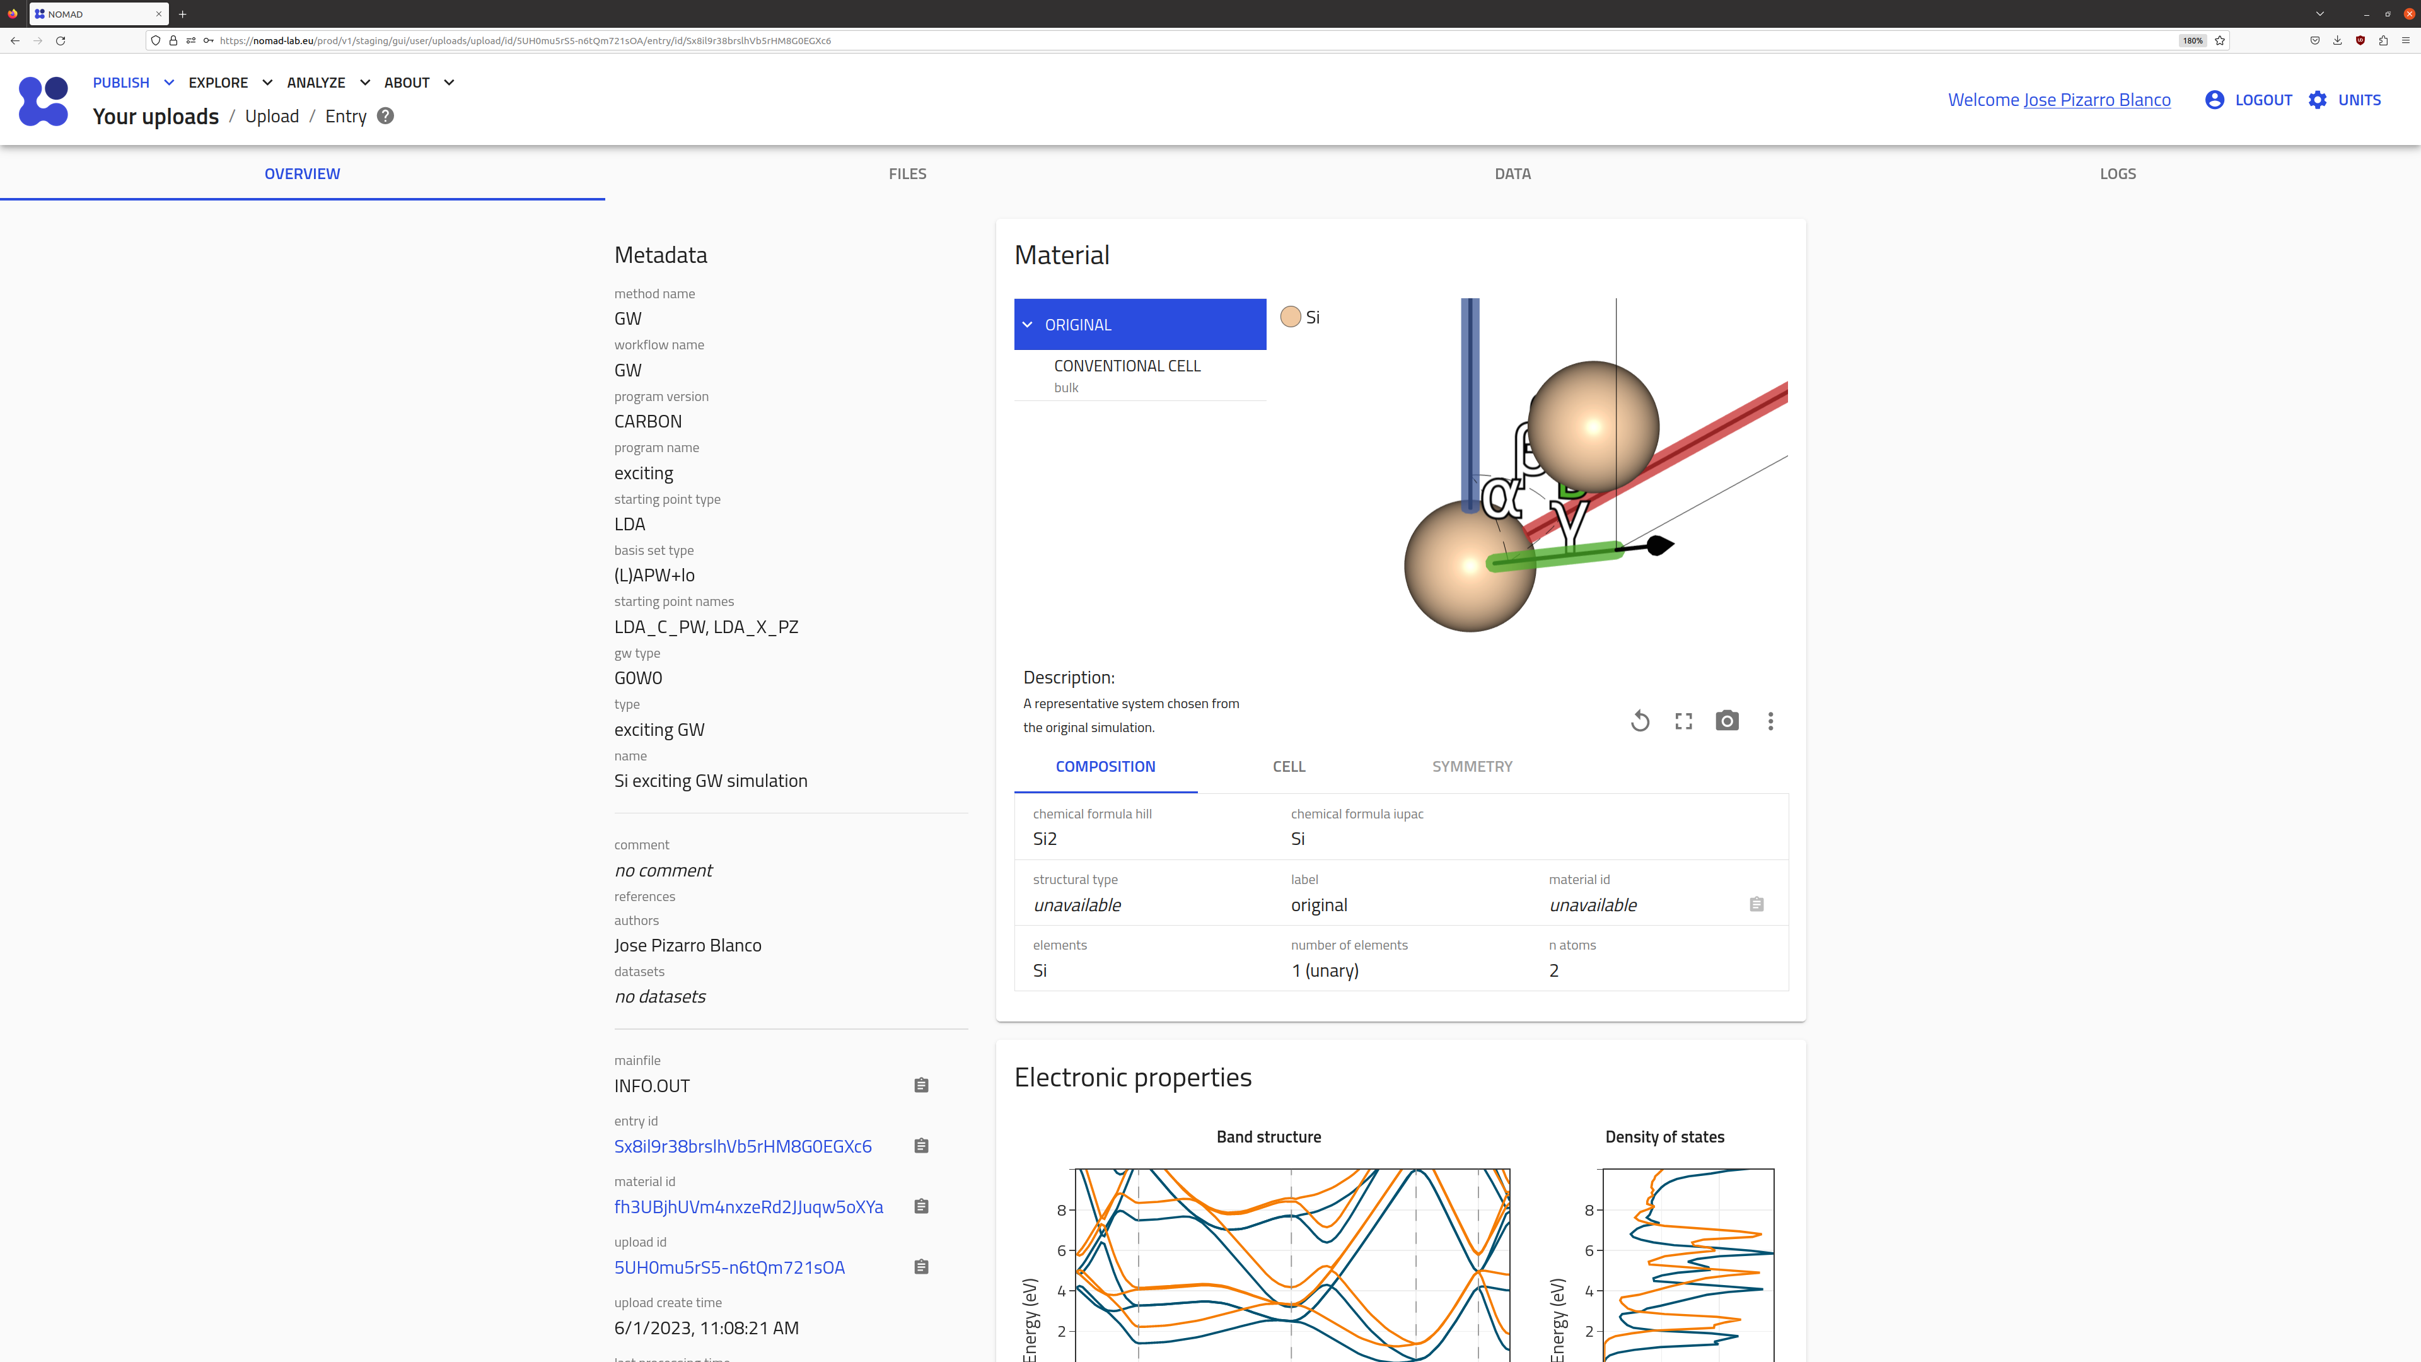Click the user account icon beside LOGOUT

2214,100
